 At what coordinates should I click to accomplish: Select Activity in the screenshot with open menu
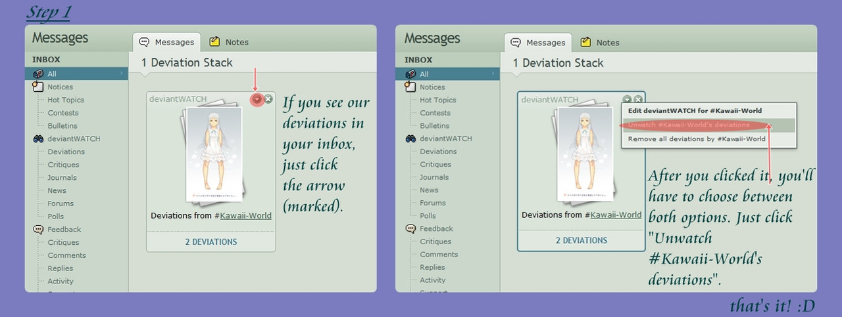pos(433,280)
